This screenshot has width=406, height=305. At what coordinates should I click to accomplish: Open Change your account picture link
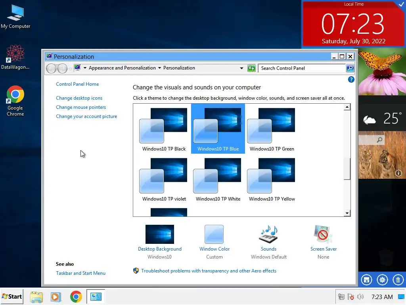tap(86, 116)
